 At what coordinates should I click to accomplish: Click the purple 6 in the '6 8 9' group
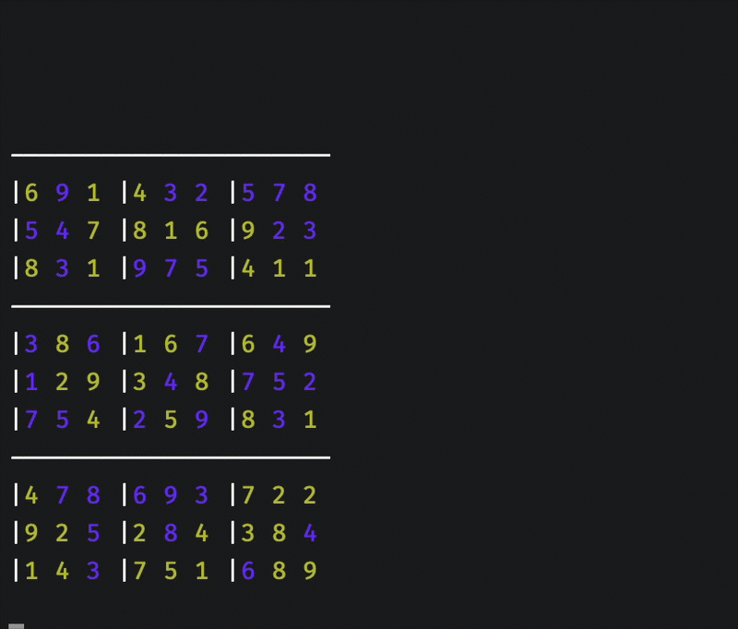[x=248, y=571]
